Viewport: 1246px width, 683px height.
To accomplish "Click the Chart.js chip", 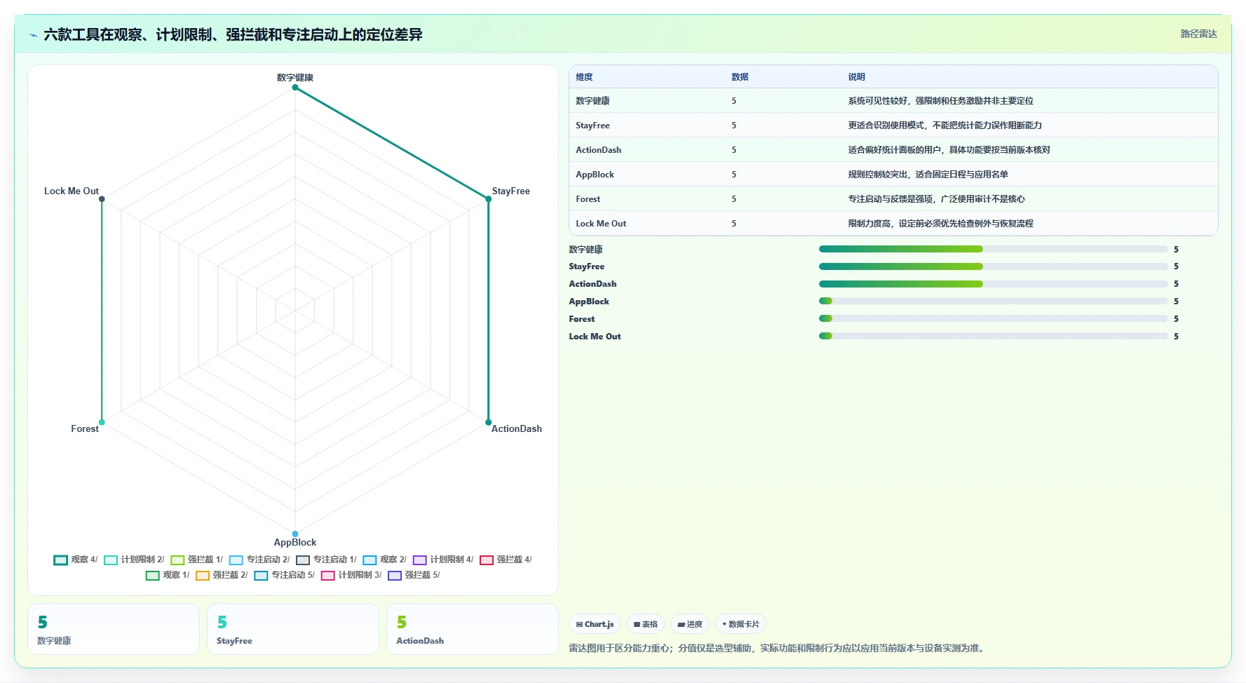I will (x=595, y=624).
